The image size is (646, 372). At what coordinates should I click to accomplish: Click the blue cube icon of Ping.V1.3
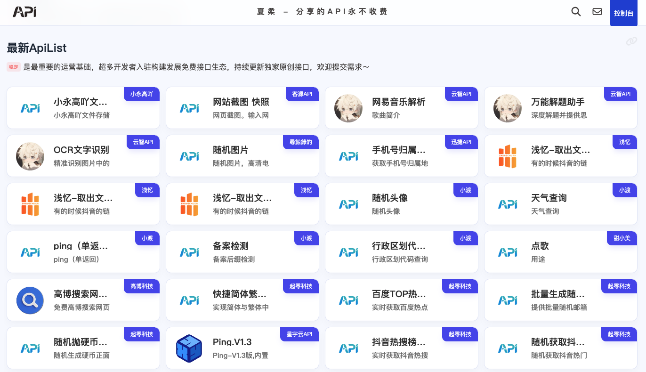(189, 348)
